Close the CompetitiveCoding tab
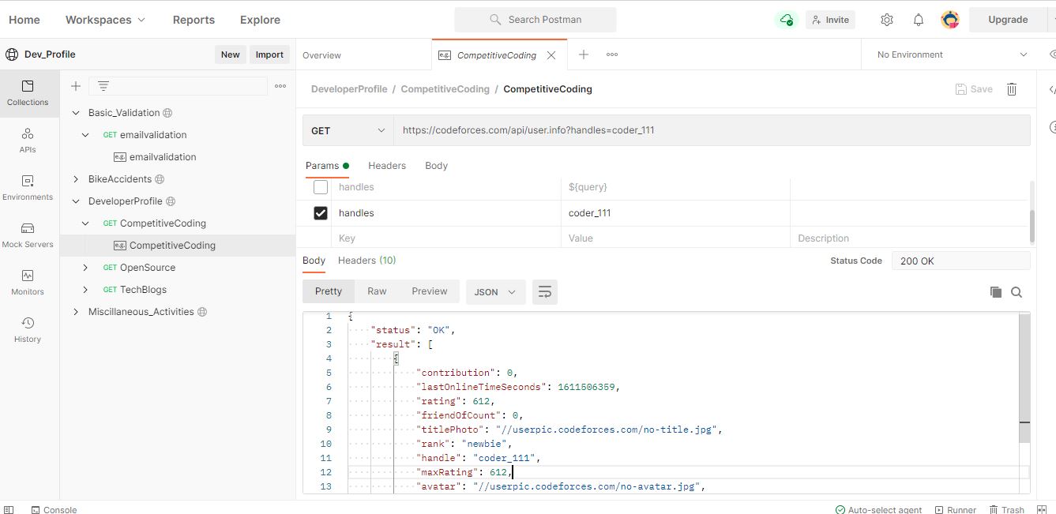Viewport: 1056px width, 514px height. [x=551, y=55]
